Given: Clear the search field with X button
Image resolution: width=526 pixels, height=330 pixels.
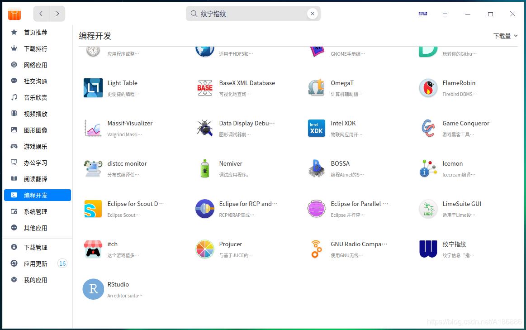Looking at the screenshot, I should tap(313, 14).
